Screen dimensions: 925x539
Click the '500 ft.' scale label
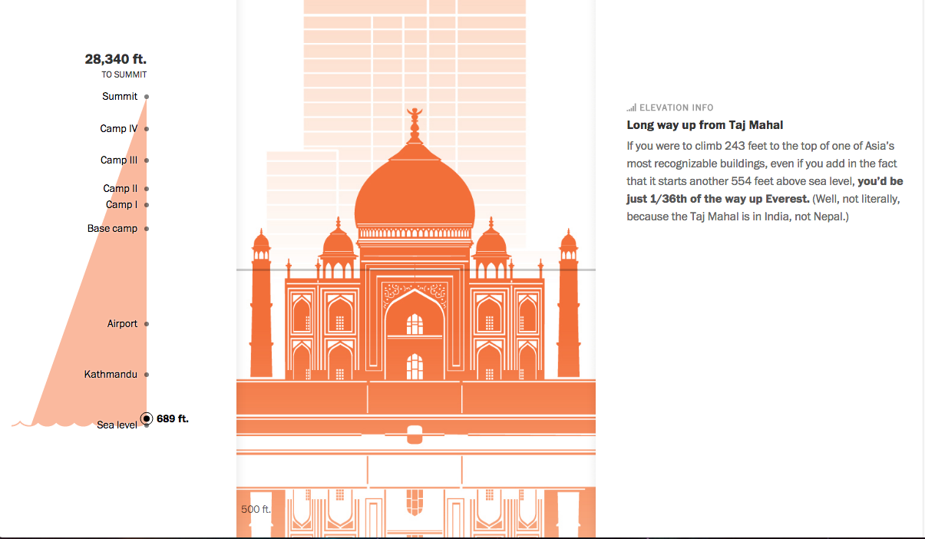click(256, 510)
